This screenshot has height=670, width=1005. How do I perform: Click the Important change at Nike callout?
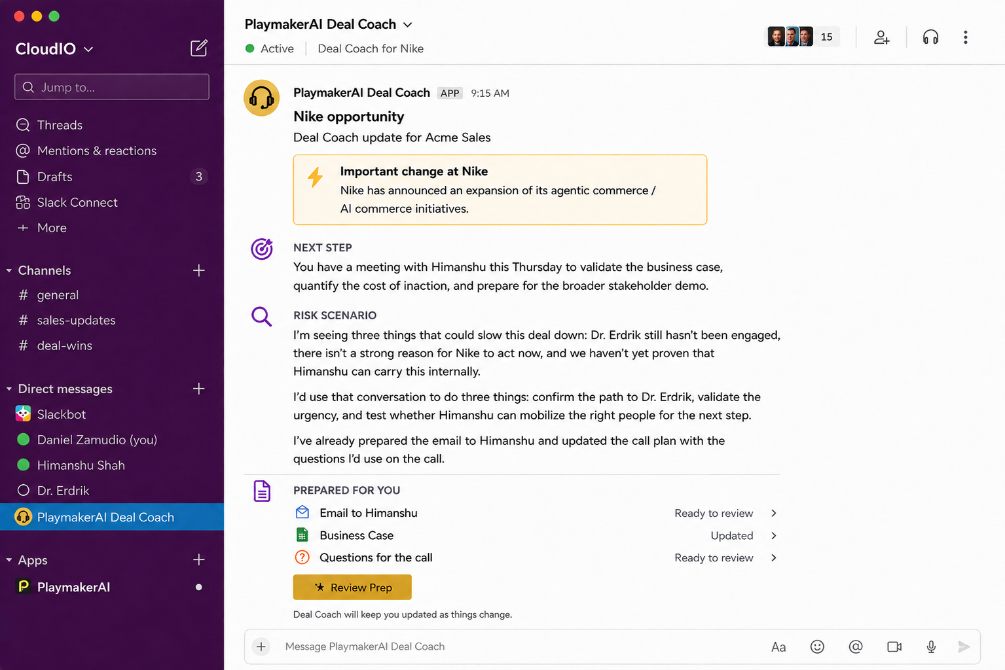tap(500, 190)
